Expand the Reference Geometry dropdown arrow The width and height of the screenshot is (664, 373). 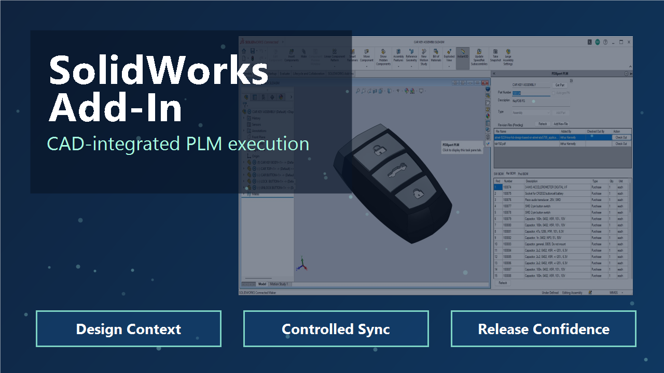(411, 66)
